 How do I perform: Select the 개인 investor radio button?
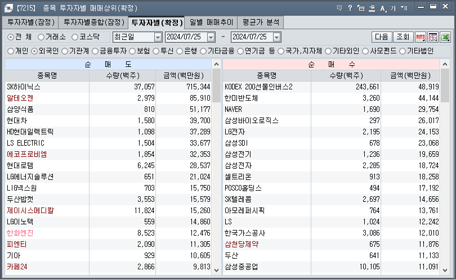[11, 51]
